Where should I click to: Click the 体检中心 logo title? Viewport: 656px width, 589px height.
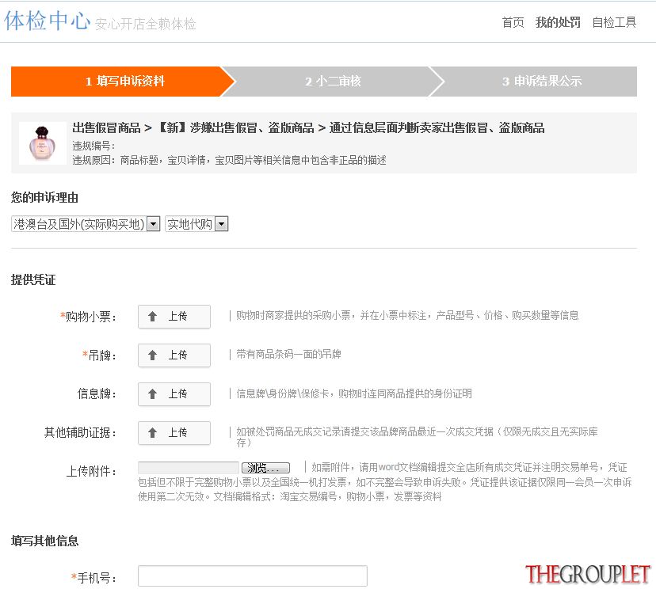tap(47, 21)
